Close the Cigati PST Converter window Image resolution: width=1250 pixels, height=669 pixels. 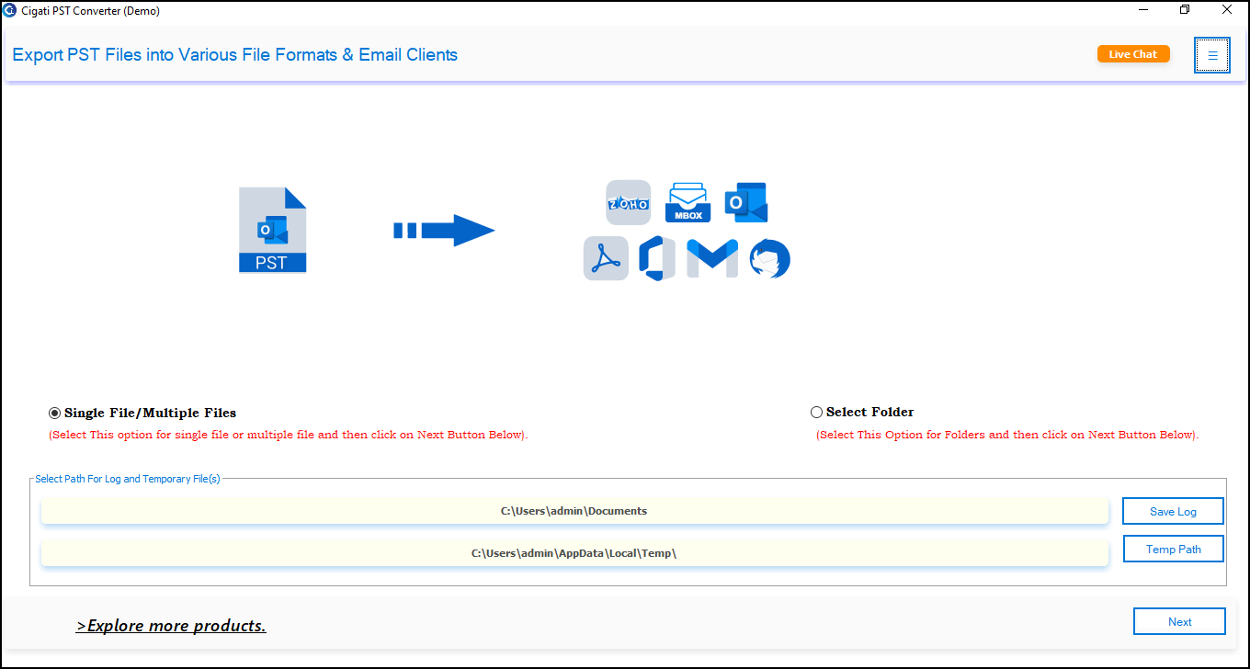(1227, 10)
